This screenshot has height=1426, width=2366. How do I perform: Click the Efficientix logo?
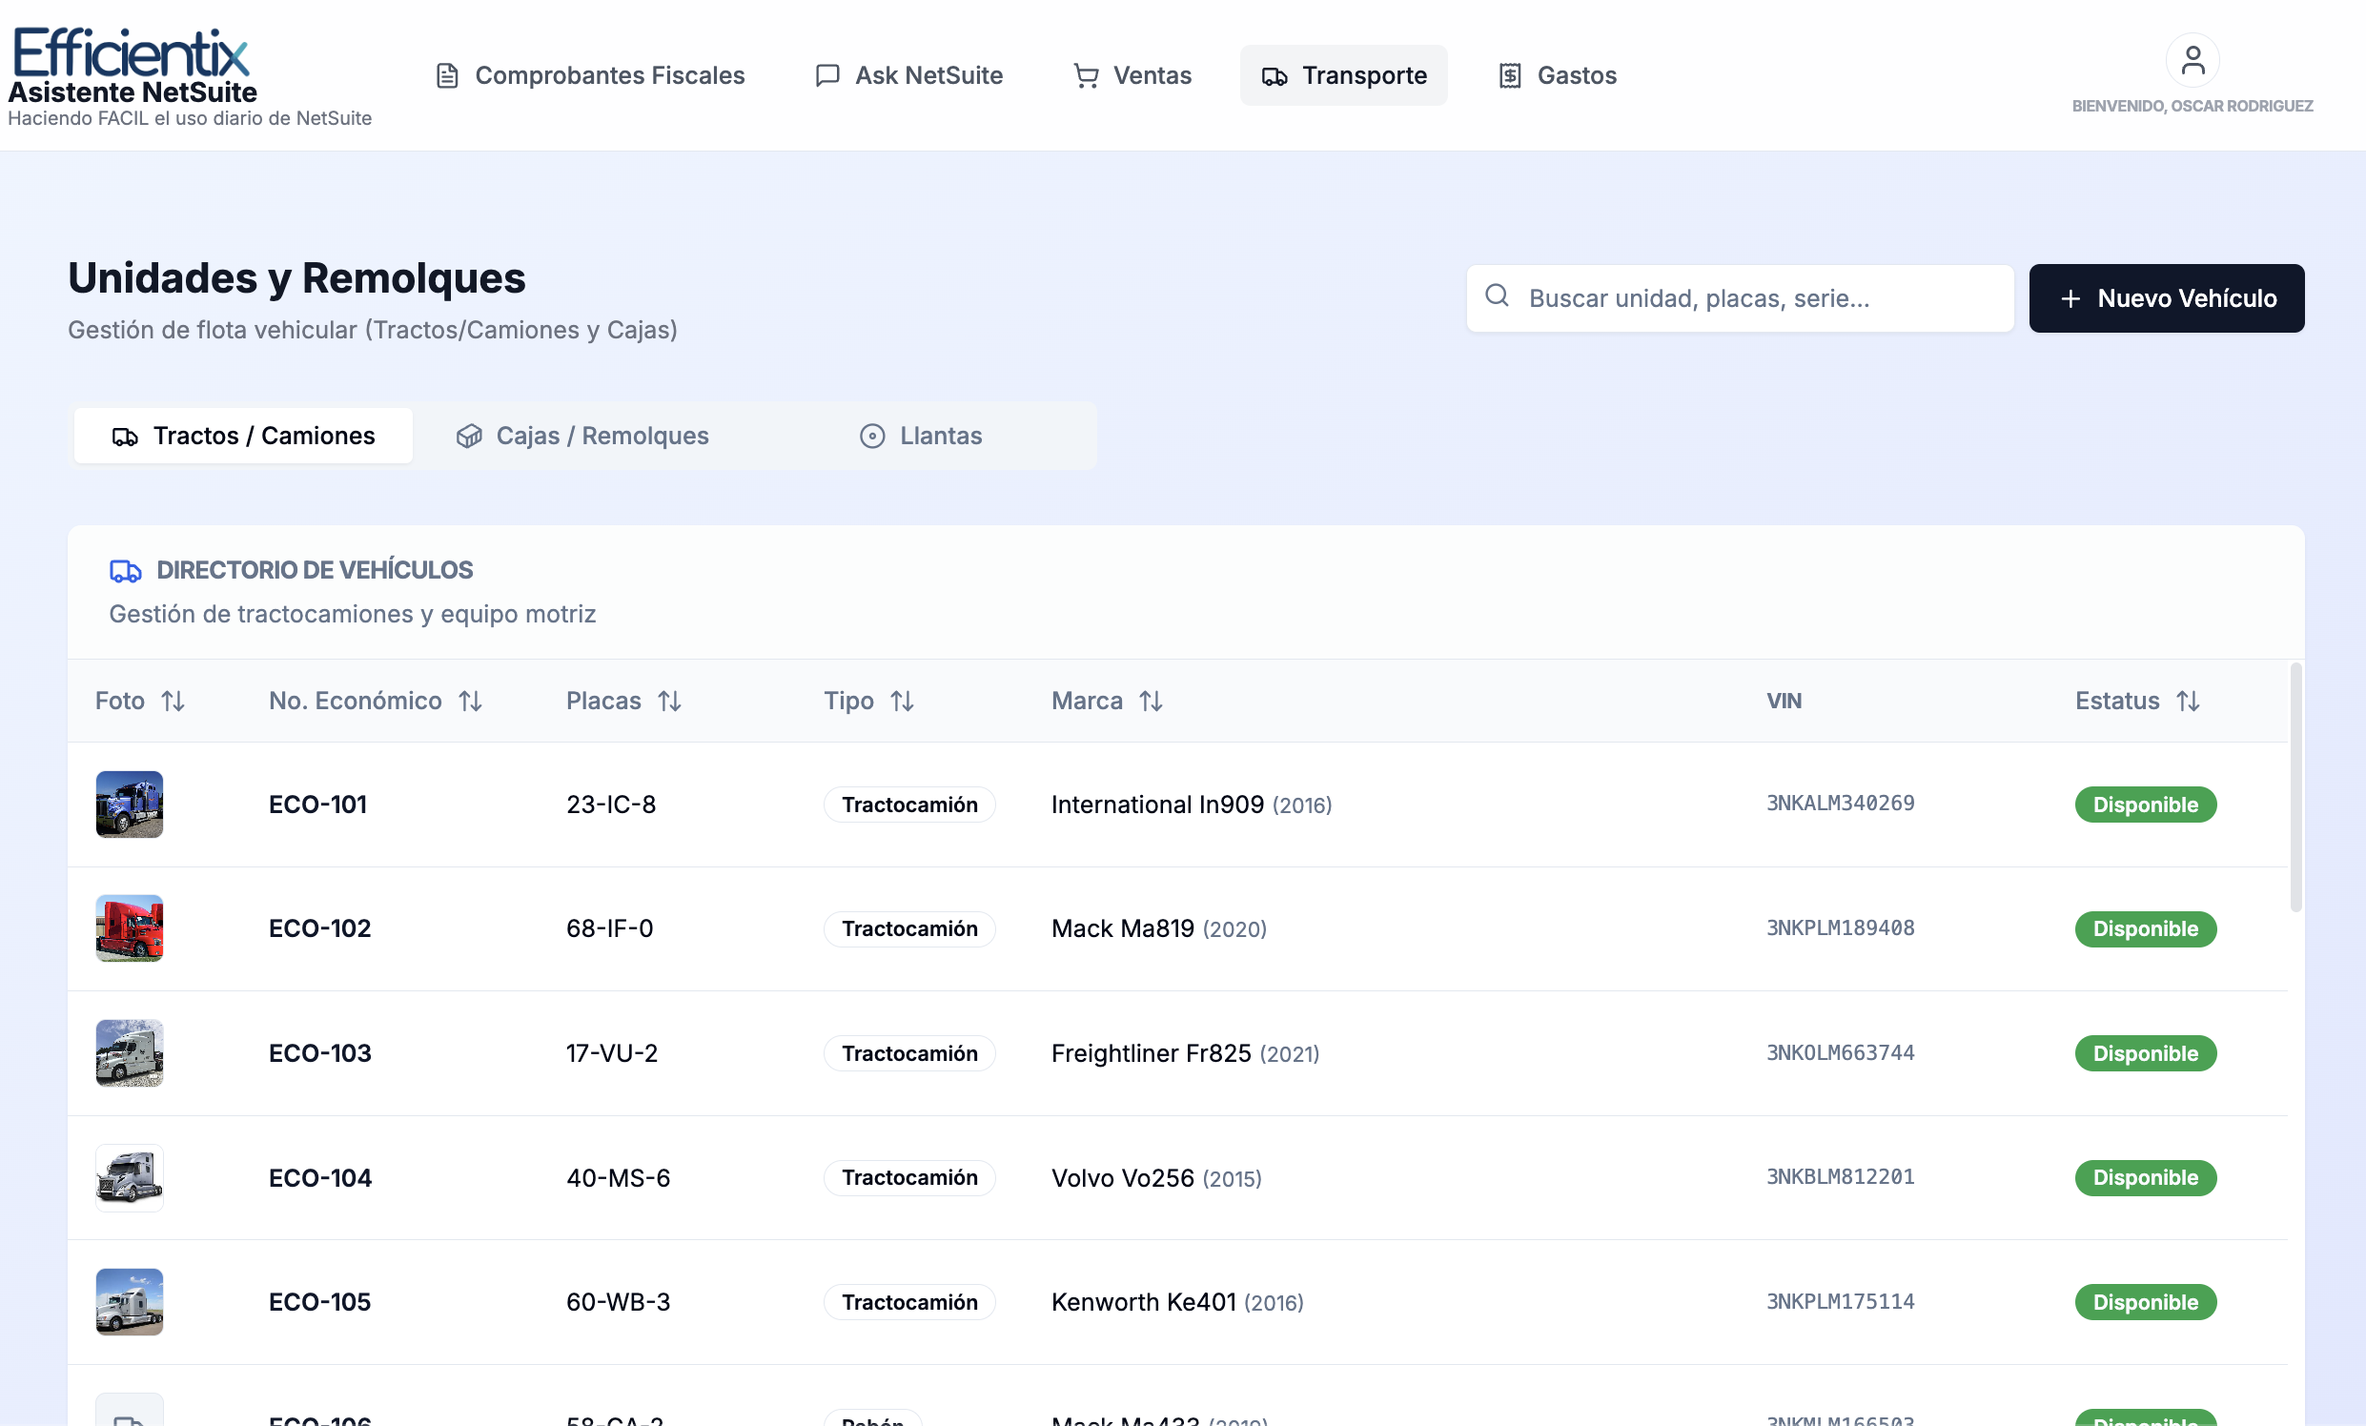tap(131, 52)
